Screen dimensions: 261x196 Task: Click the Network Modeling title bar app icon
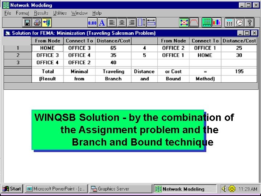(6, 5)
